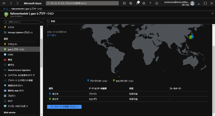Screen dimensions: 215x116
Task: Click the 静的な Web サイト icon
Action: 5,91
